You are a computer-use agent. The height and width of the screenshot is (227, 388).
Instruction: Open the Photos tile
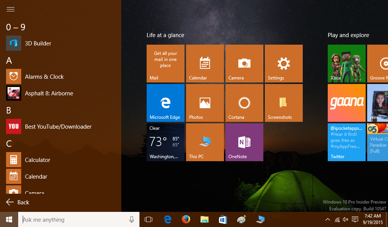coord(205,103)
